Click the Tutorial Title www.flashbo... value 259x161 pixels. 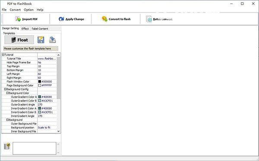coord(47,59)
